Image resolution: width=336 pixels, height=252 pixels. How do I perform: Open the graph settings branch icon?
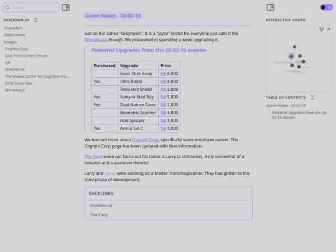point(321,29)
